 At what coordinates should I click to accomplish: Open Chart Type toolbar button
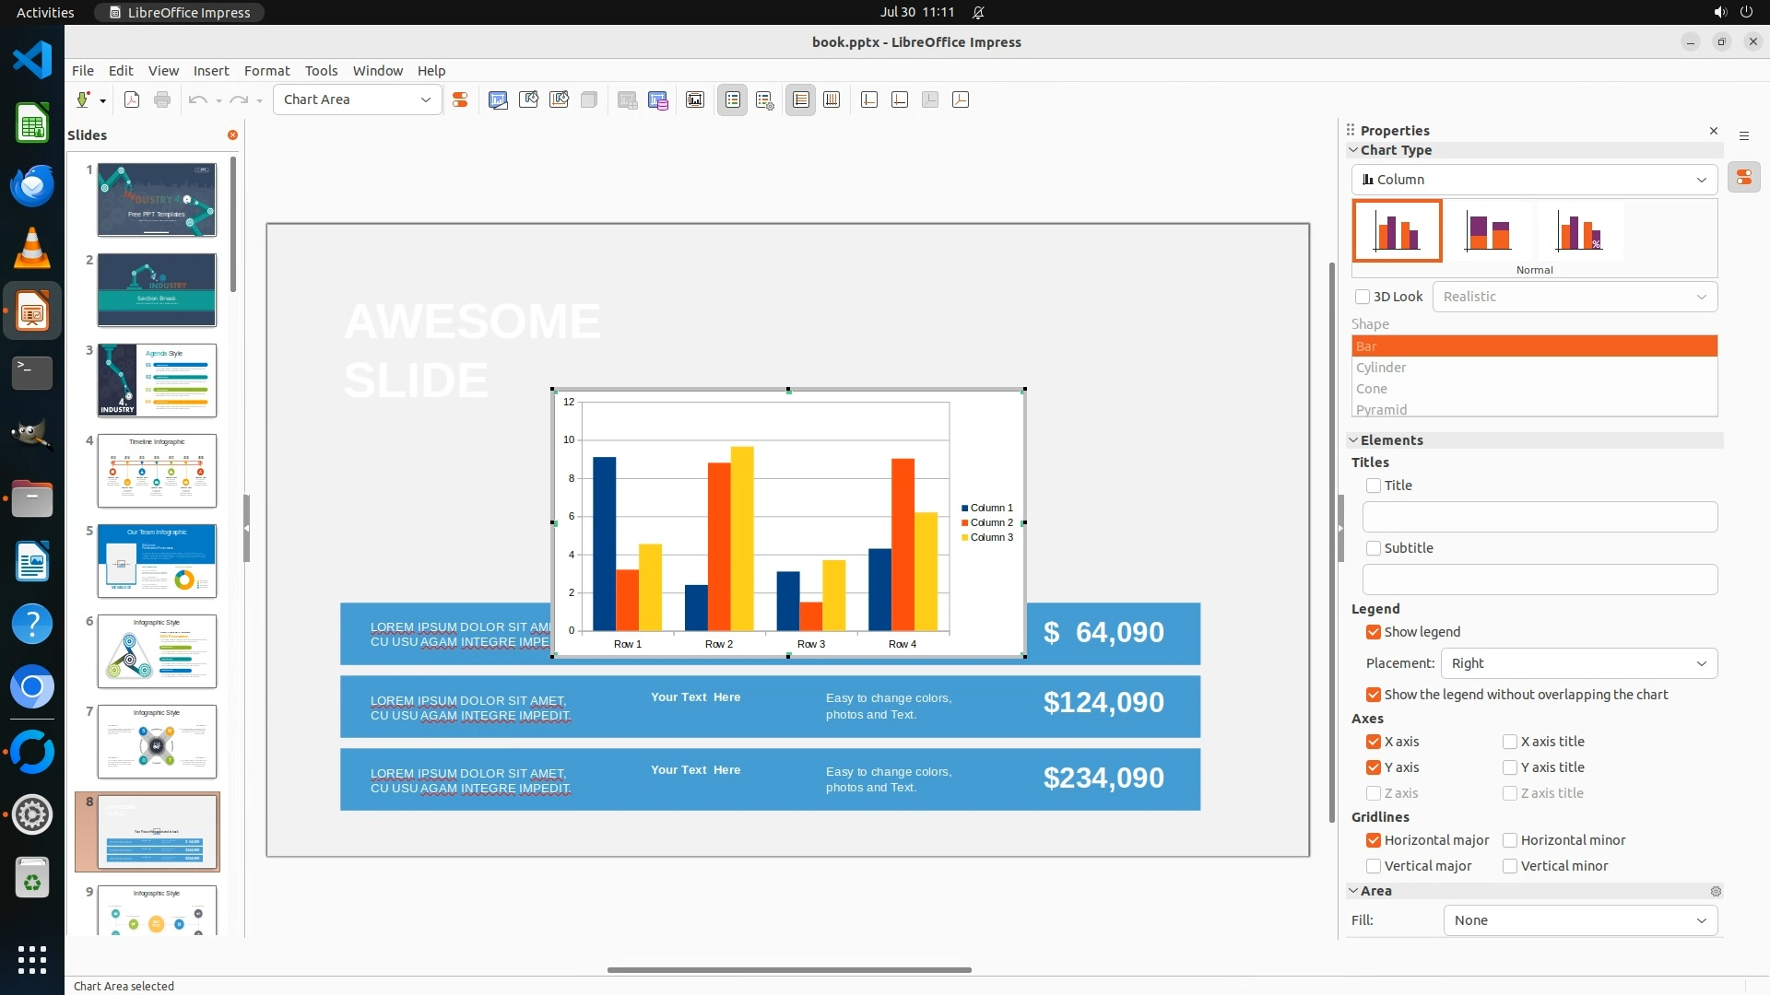[498, 99]
